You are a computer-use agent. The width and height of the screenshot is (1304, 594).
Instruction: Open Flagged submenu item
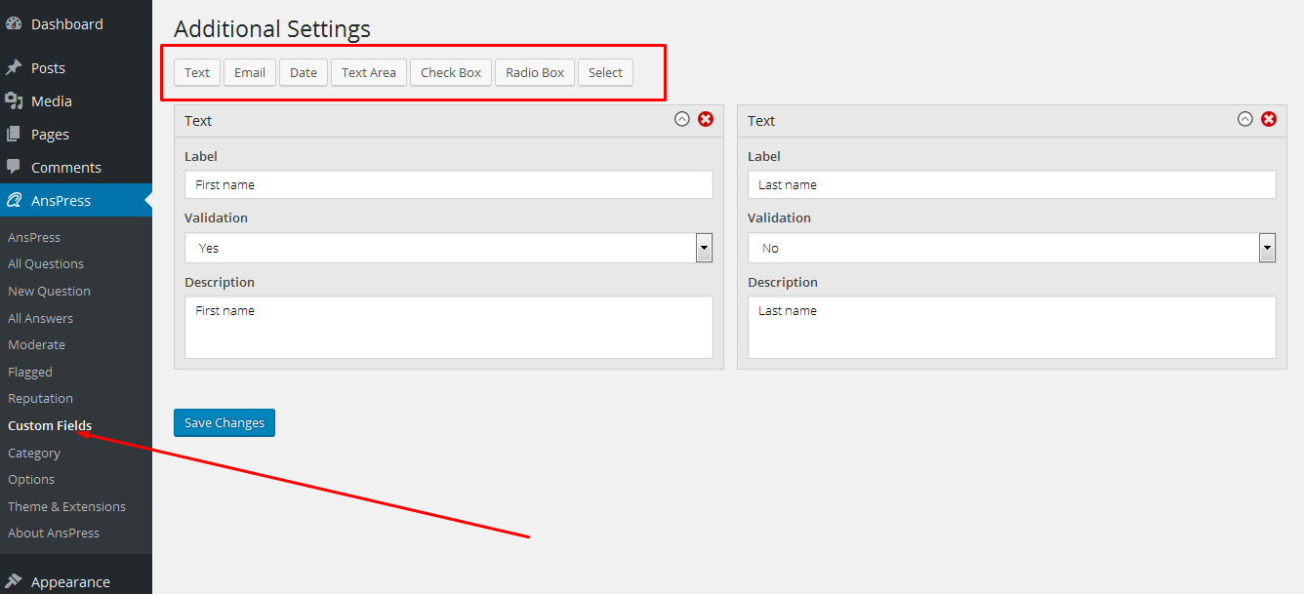30,372
